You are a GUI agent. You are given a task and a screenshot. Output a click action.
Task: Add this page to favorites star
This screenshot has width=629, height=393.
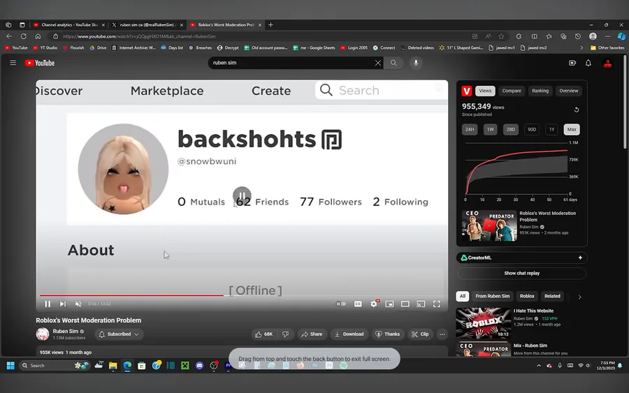click(501, 36)
